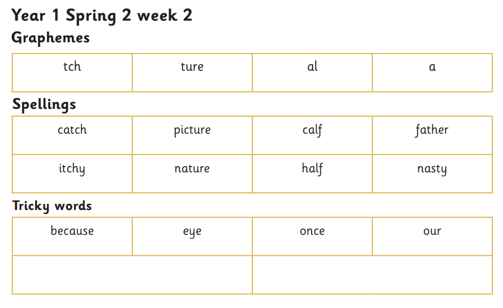Select the spelling word 'picture'
The image size is (503, 308).
(192, 131)
